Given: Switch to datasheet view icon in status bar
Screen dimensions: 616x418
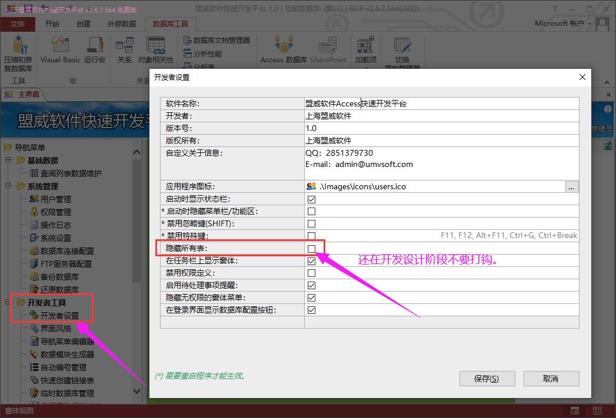Looking at the screenshot, I should click(597, 411).
